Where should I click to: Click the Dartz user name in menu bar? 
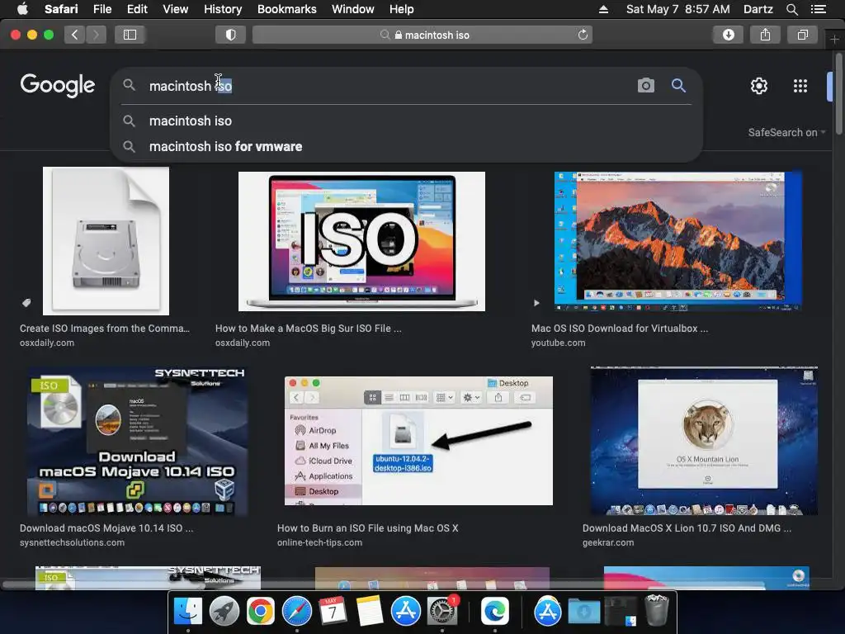[x=758, y=9]
